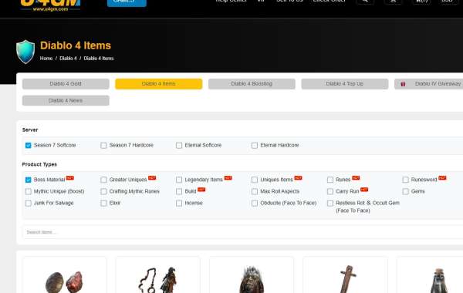Image resolution: width=463 pixels, height=293 pixels.
Task: Open the first boss material product image
Action: coord(64,281)
